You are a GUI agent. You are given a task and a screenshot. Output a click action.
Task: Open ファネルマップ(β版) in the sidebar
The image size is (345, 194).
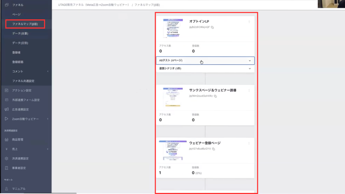click(25, 24)
